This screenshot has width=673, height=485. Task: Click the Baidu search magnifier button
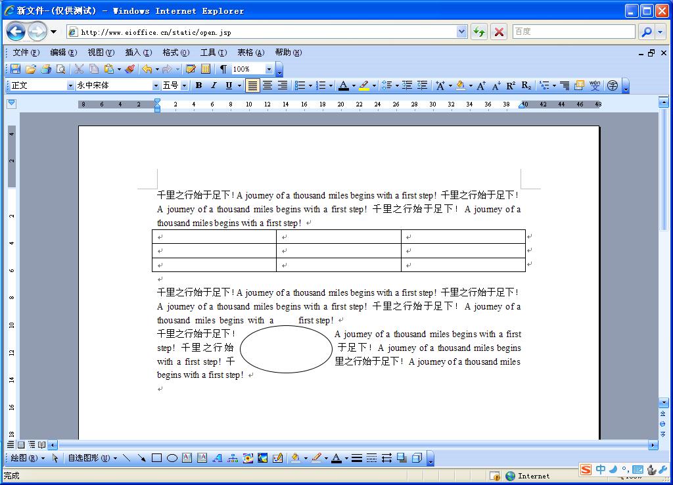pos(647,32)
